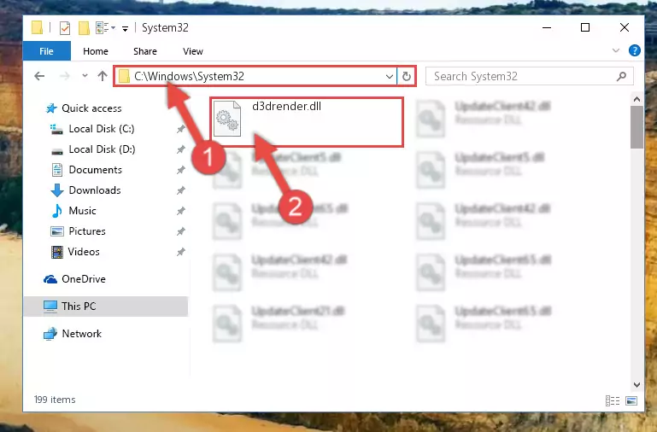The image size is (657, 432).
Task: Click the pin icon next to Local Disk (D:)
Action: [x=180, y=149]
